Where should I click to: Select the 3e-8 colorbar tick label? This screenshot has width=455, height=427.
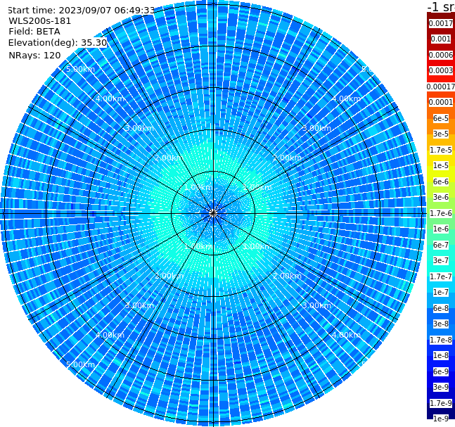tap(441, 324)
